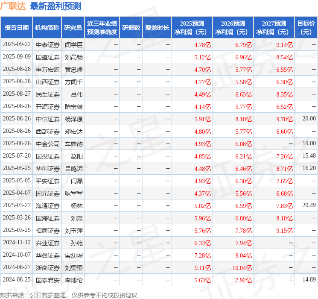Click the 9.11亿 profit forecast value
This screenshot has height=299, width=318.
tap(203, 268)
